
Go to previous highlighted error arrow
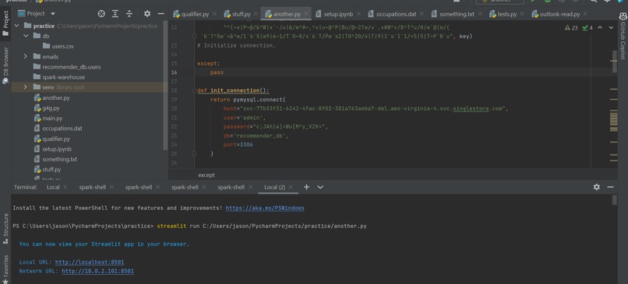(600, 27)
